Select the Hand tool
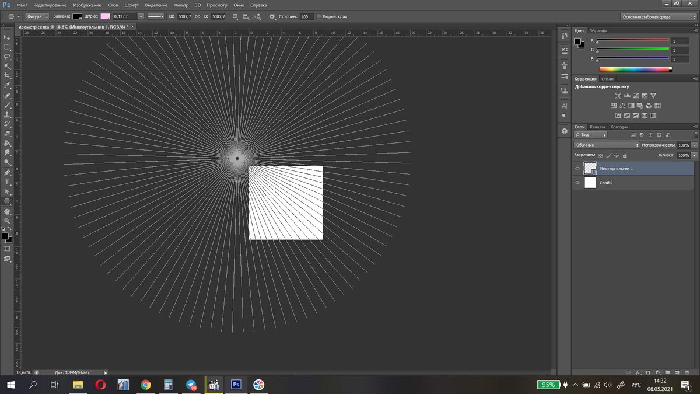 7,211
